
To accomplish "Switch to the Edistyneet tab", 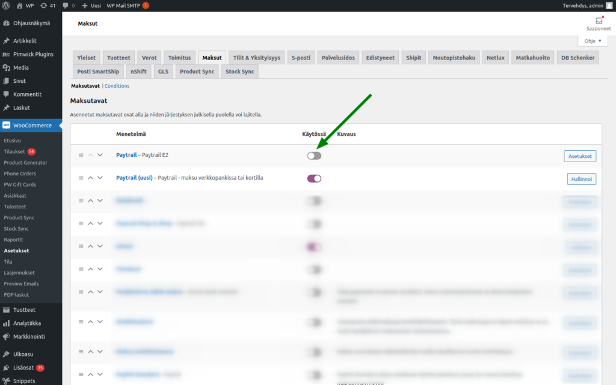I will (x=380, y=58).
